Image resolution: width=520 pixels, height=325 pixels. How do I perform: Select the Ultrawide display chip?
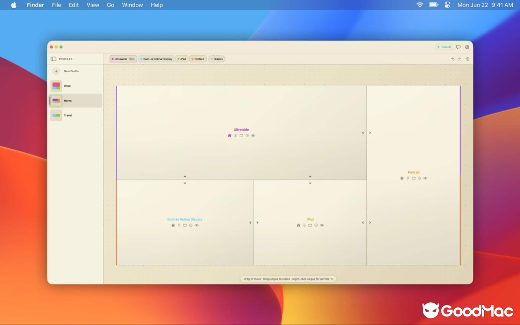point(123,59)
